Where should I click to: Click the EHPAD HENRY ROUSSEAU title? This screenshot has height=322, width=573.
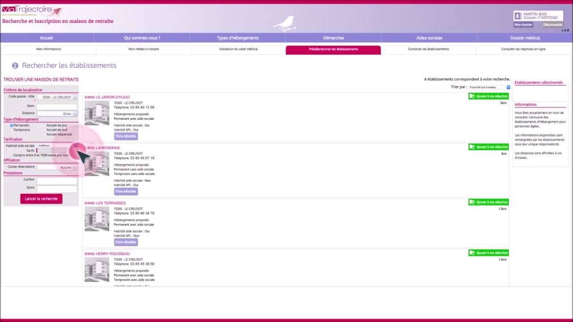click(x=107, y=254)
